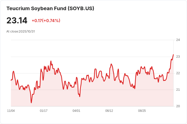Select the 24 label on price axis
The height and width of the screenshot is (124, 187).
coord(178,40)
